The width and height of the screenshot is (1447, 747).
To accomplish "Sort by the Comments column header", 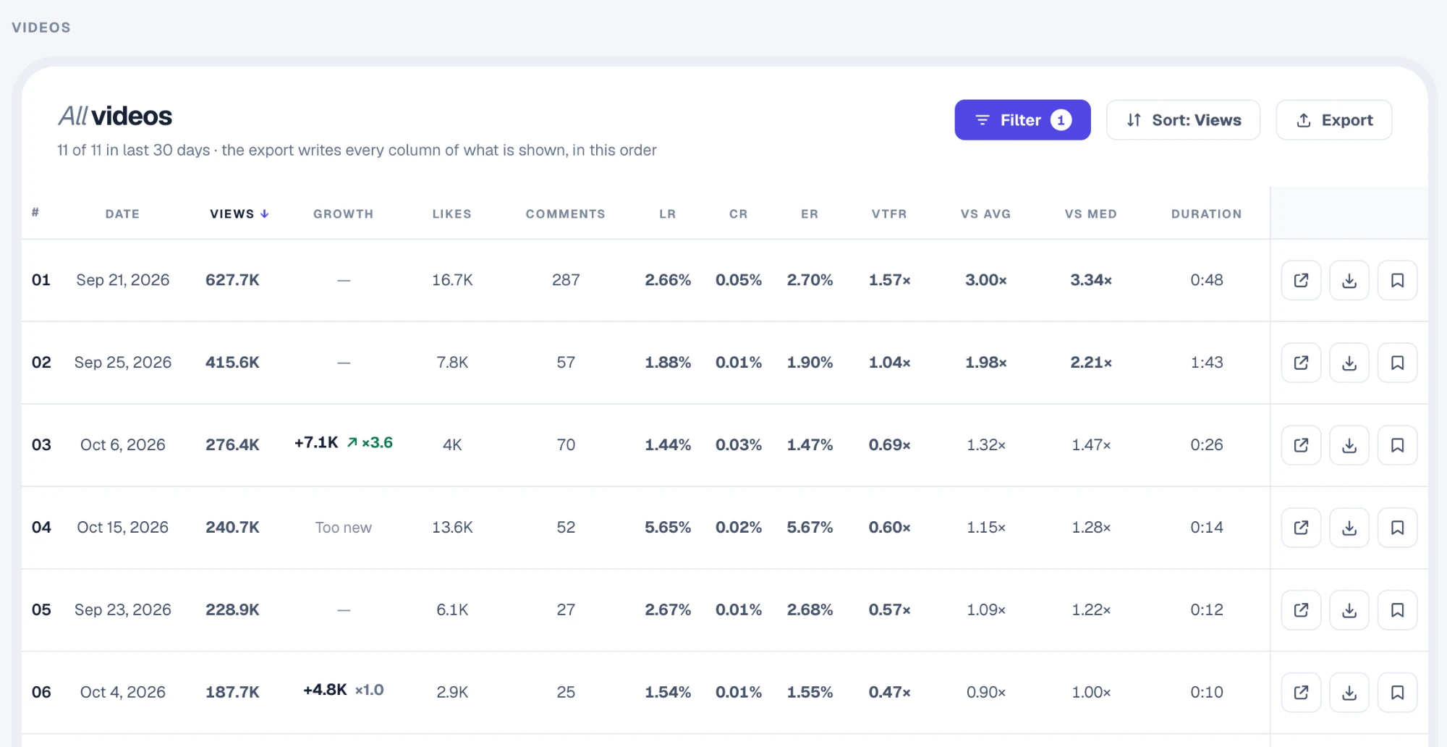I will pyautogui.click(x=565, y=214).
